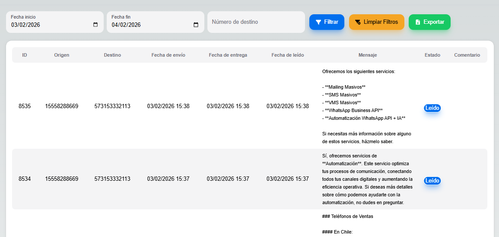Click the file icon in Exportar button
This screenshot has width=499, height=237.
click(x=418, y=22)
